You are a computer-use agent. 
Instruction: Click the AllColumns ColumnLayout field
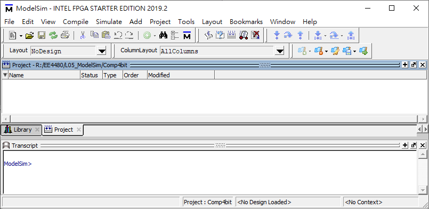coord(217,51)
